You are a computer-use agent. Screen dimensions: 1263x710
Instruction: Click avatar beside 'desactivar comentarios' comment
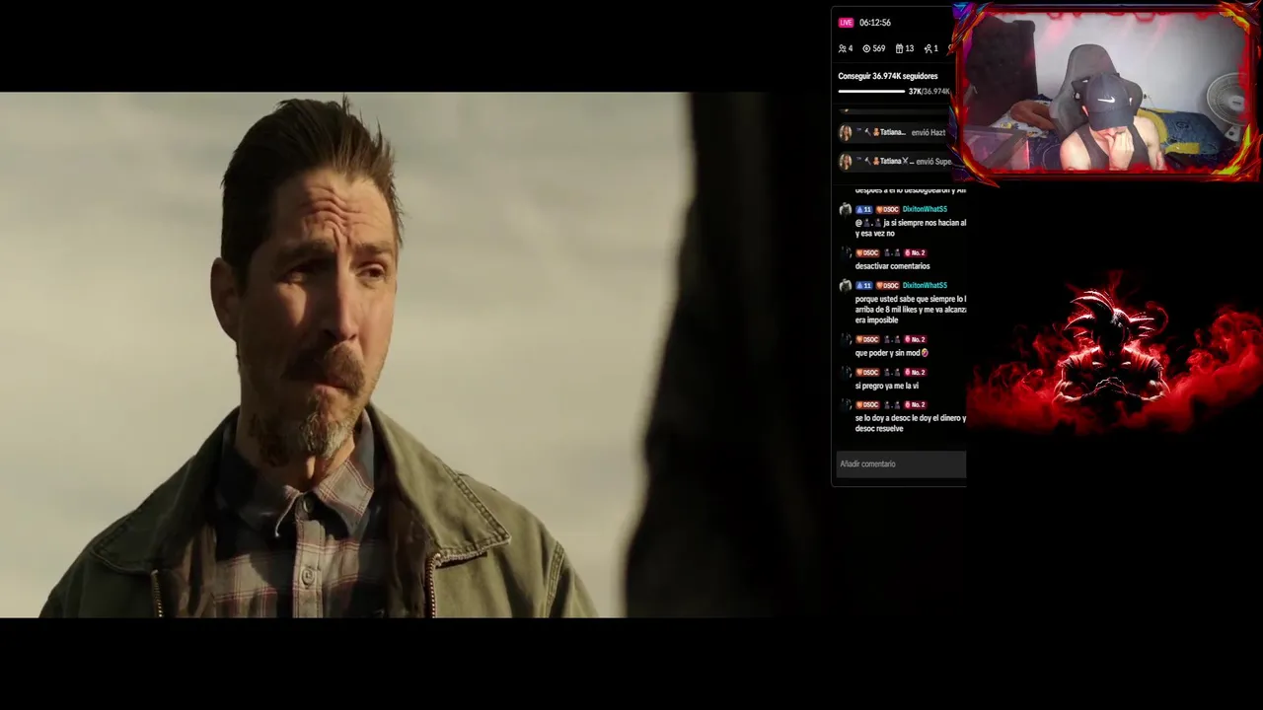pyautogui.click(x=846, y=252)
